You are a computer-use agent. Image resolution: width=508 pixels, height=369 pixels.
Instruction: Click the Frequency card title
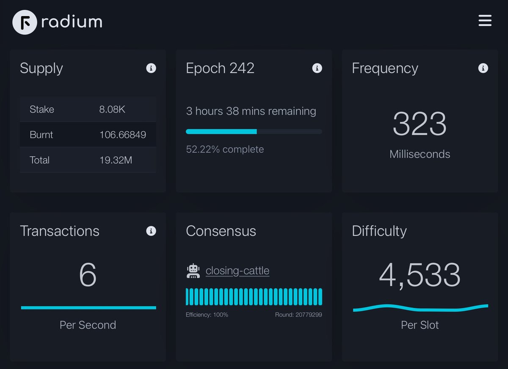[385, 69]
